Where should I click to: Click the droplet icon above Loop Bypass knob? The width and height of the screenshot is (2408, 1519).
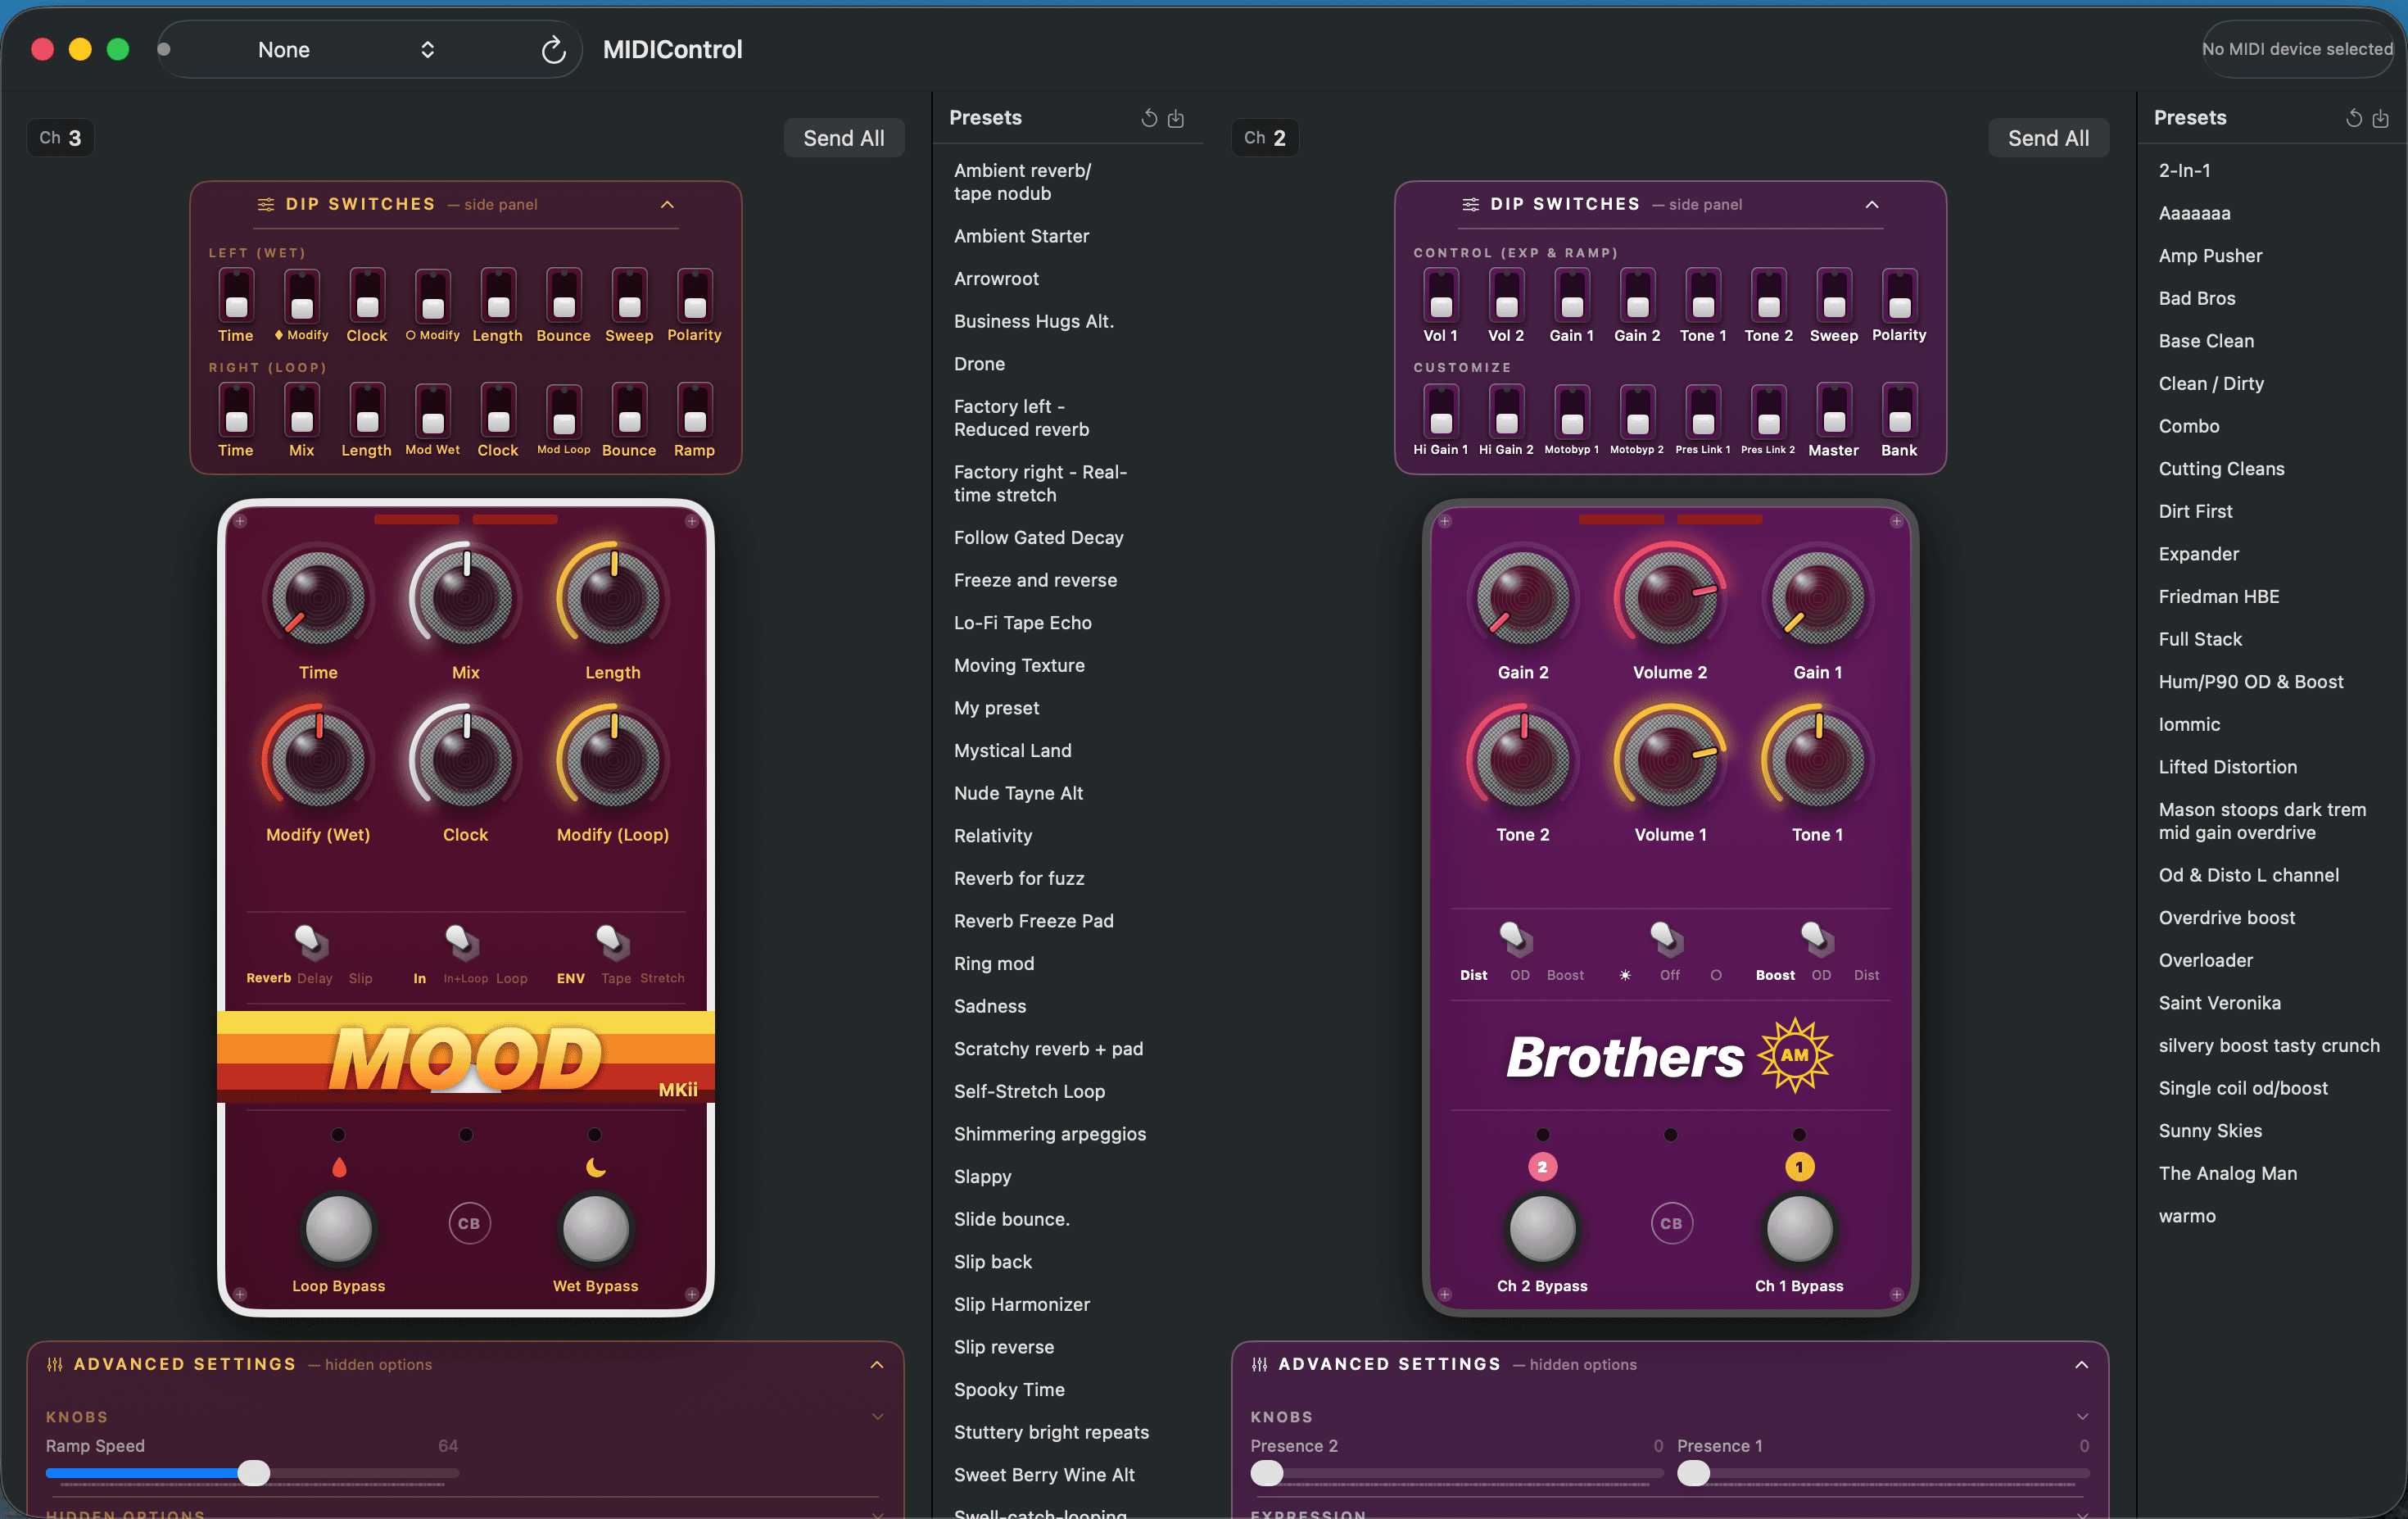coord(338,1166)
